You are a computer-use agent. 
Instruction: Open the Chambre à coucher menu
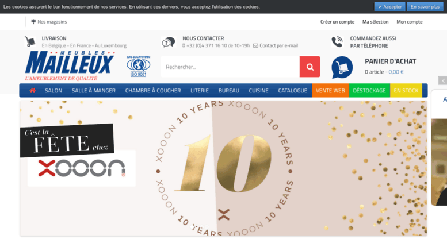(153, 91)
